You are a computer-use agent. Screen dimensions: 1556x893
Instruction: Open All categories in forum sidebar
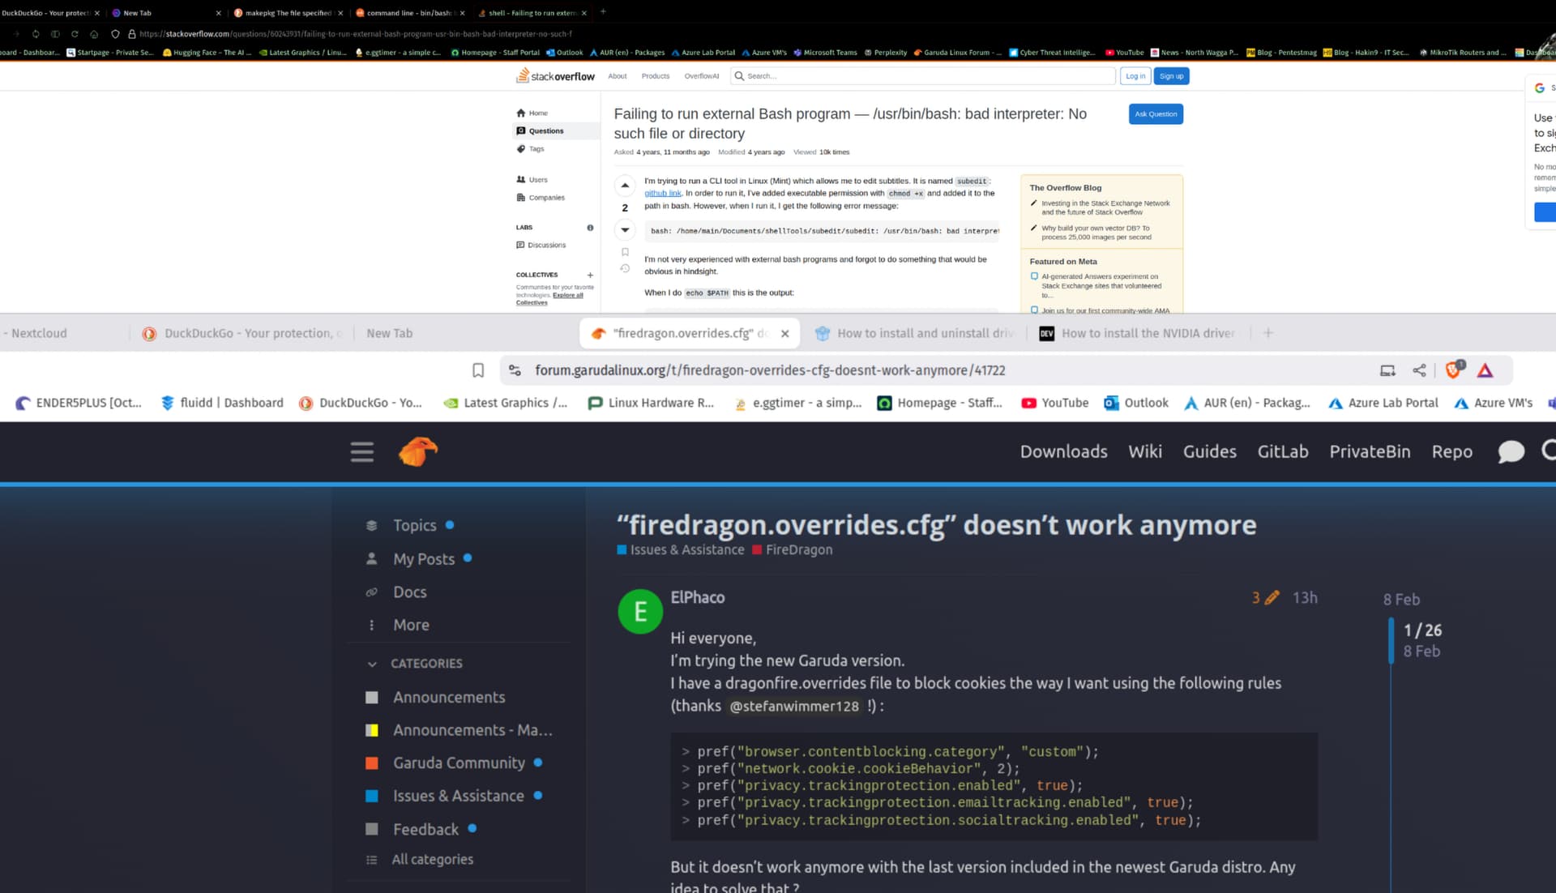432,859
